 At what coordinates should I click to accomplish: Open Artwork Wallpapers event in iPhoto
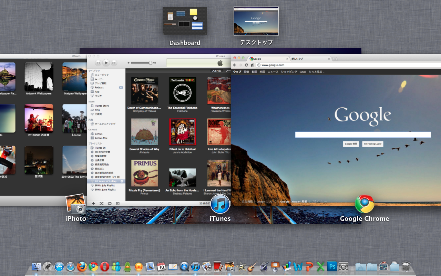click(39, 77)
